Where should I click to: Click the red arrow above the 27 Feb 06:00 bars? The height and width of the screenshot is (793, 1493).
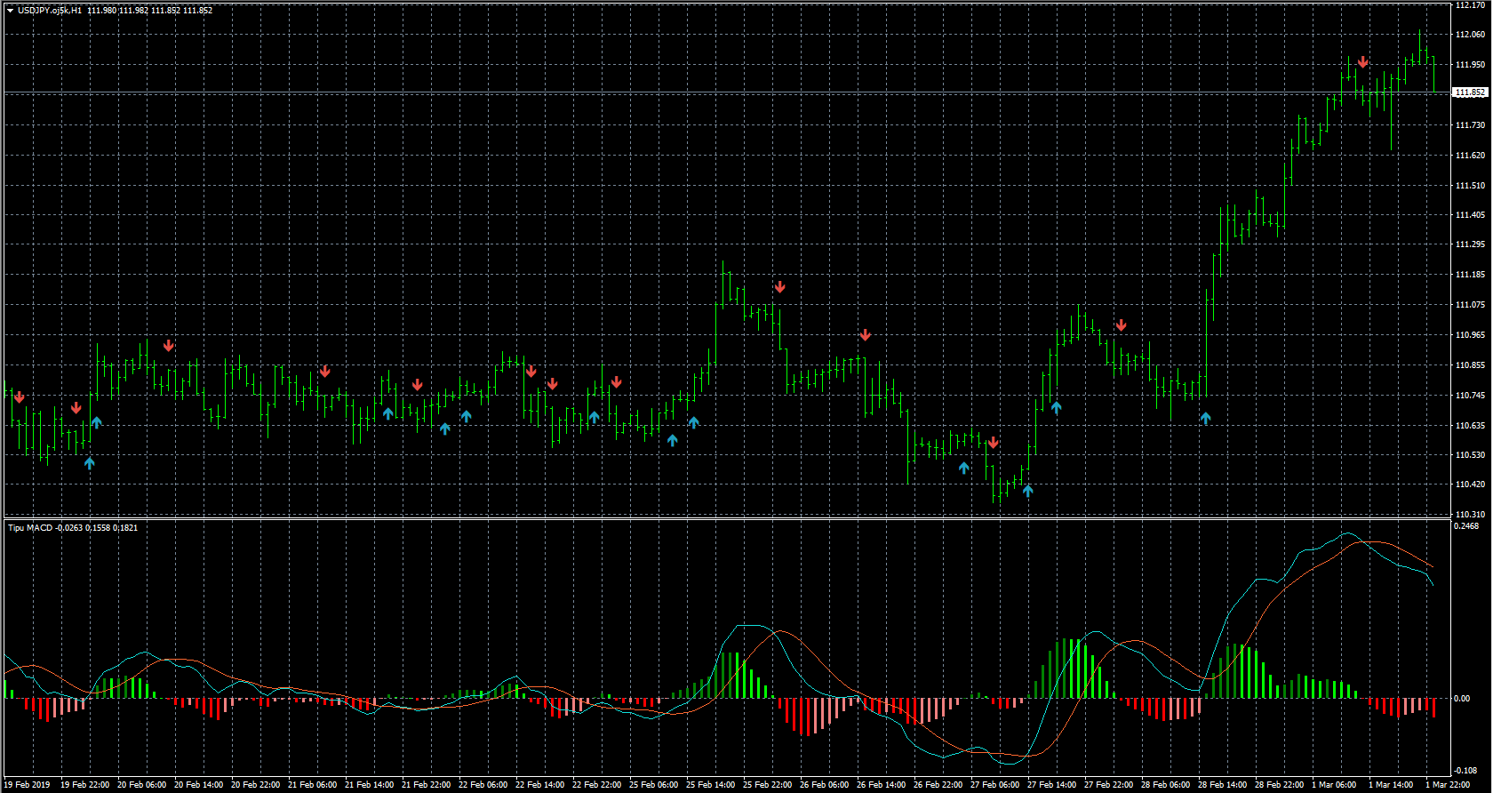pos(993,443)
